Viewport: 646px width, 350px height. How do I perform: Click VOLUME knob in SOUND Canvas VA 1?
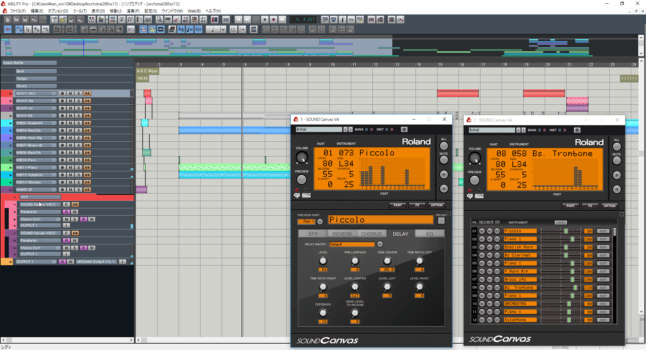point(301,157)
